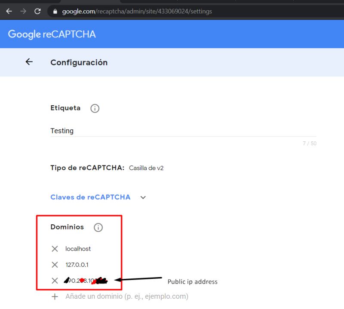Remove the localhost domain entry
The image size is (344, 309).
click(x=55, y=248)
